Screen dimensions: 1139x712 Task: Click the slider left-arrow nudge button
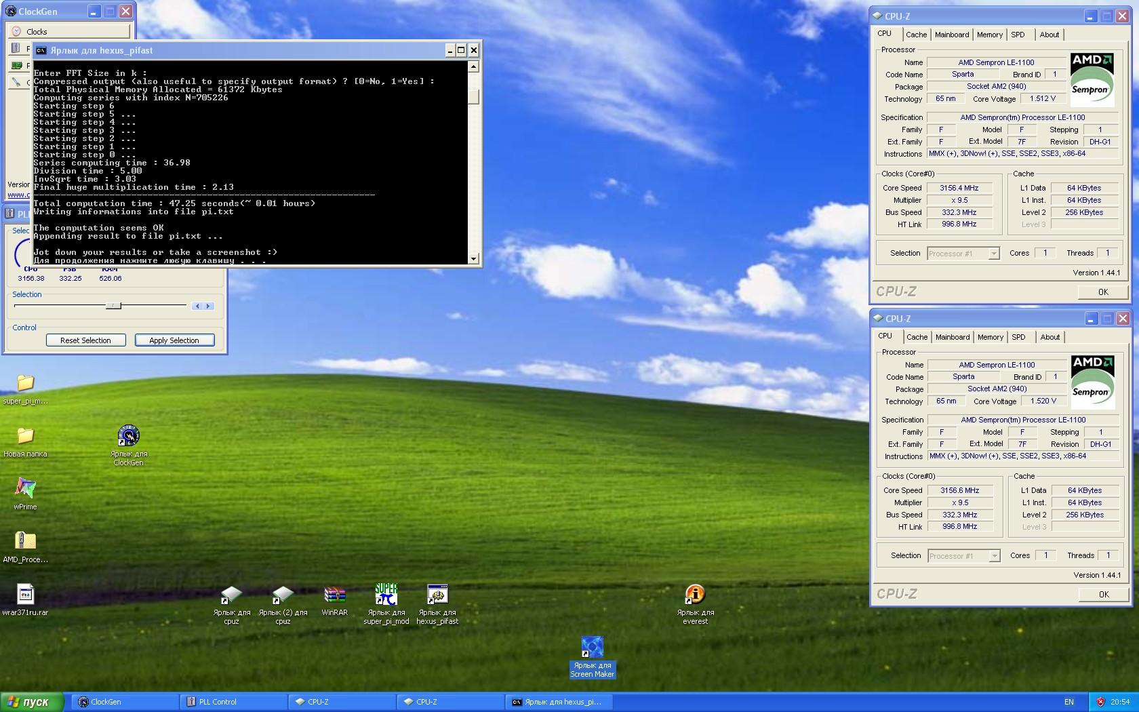coord(197,306)
